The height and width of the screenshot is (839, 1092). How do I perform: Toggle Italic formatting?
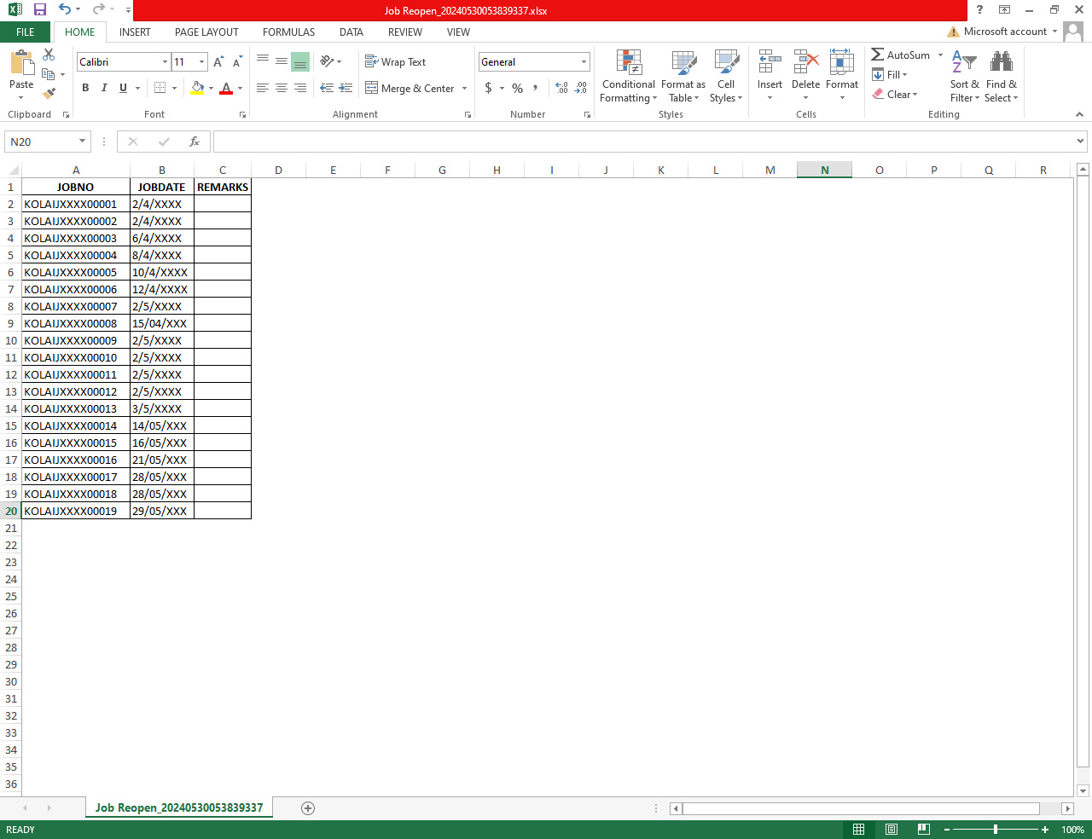[104, 88]
